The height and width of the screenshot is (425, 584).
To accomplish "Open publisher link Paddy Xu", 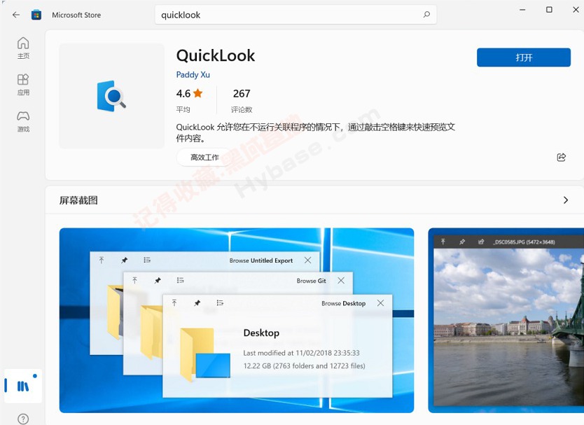I will click(x=193, y=74).
